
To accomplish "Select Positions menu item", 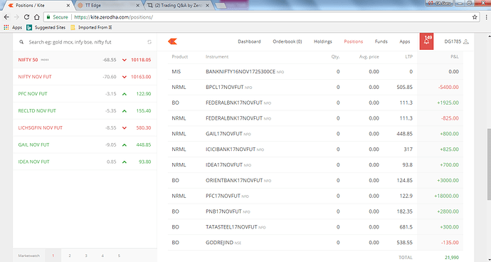I will pyautogui.click(x=354, y=41).
